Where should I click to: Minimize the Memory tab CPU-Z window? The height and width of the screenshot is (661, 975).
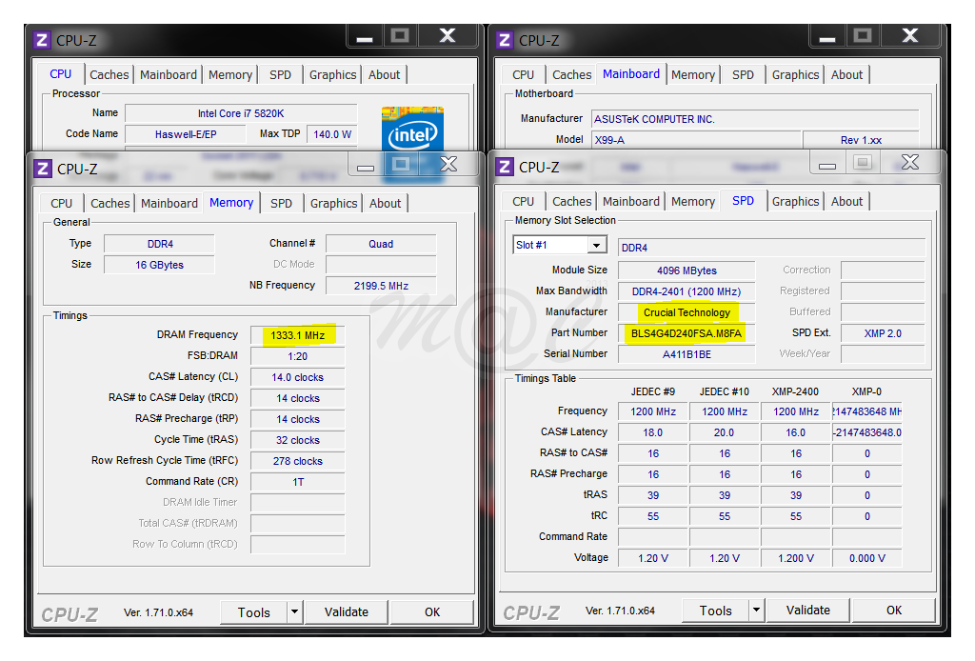pyautogui.click(x=365, y=166)
